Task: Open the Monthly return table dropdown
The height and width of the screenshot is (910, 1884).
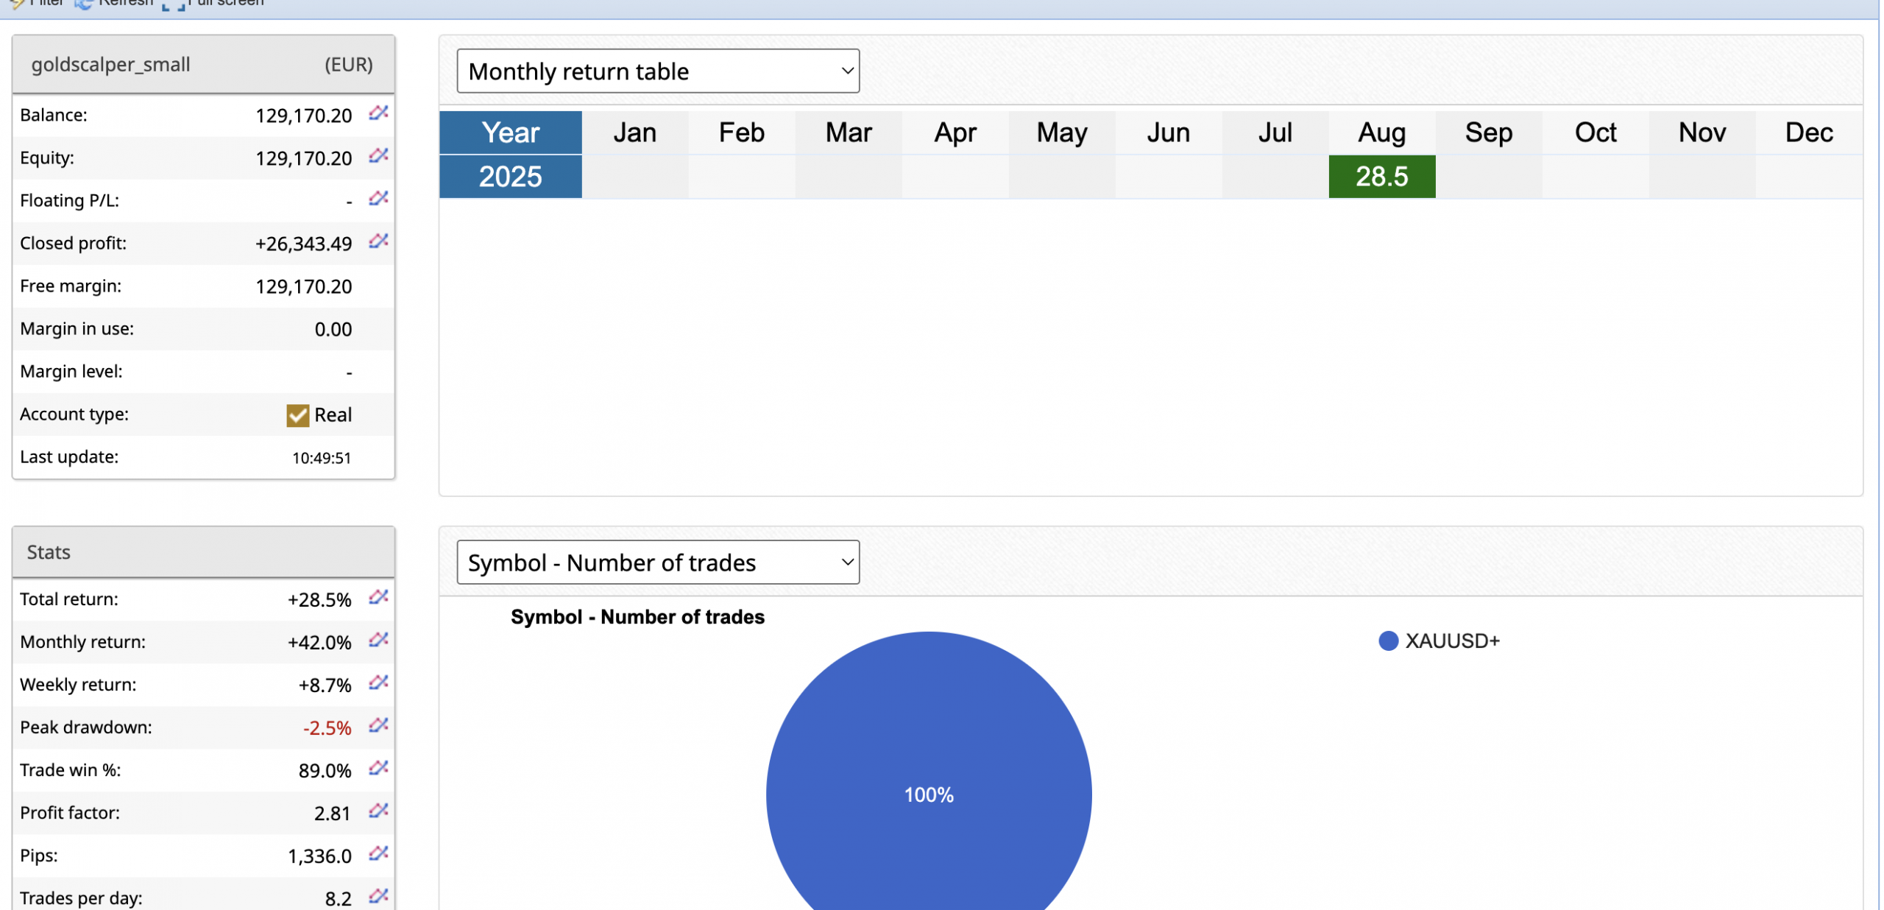Action: pos(657,71)
